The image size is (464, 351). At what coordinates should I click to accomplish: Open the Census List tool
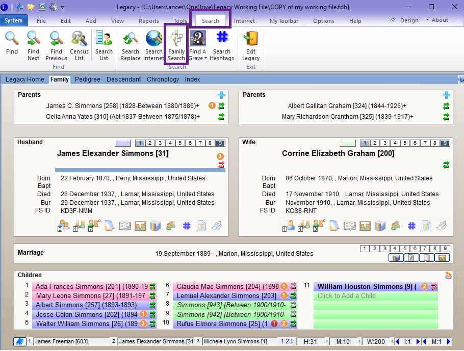pyautogui.click(x=79, y=45)
